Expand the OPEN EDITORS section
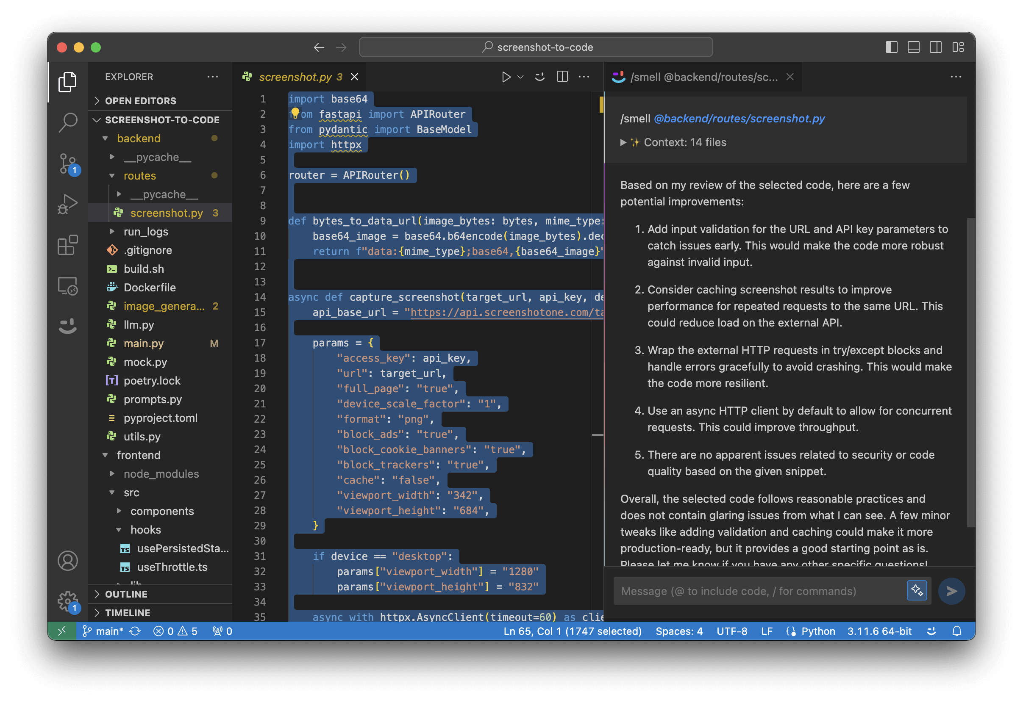Screen dimensions: 1023x703 161,101
